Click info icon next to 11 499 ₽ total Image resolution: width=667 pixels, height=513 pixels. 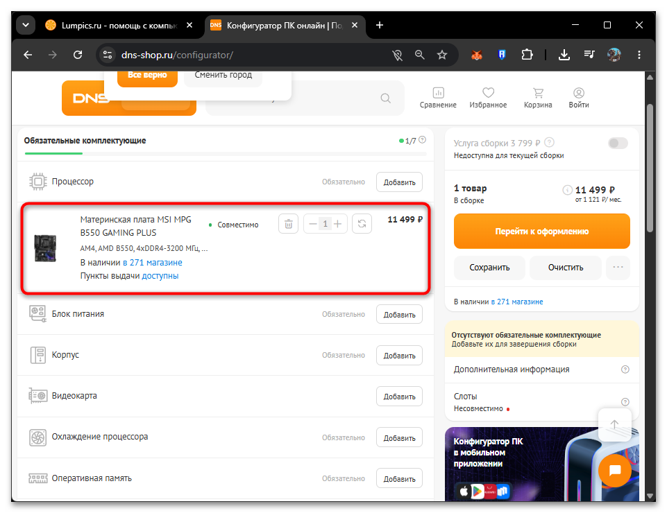[x=568, y=190]
